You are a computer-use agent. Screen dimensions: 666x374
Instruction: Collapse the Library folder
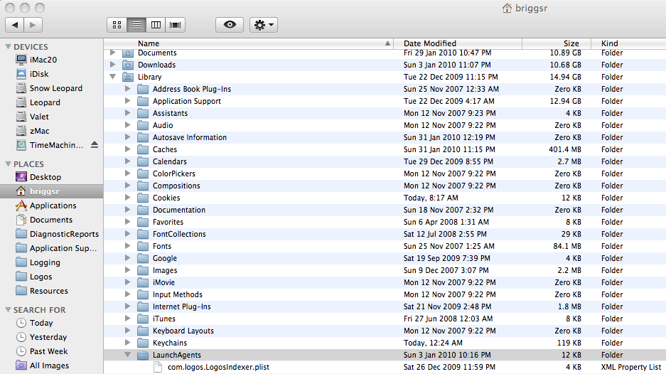(112, 77)
